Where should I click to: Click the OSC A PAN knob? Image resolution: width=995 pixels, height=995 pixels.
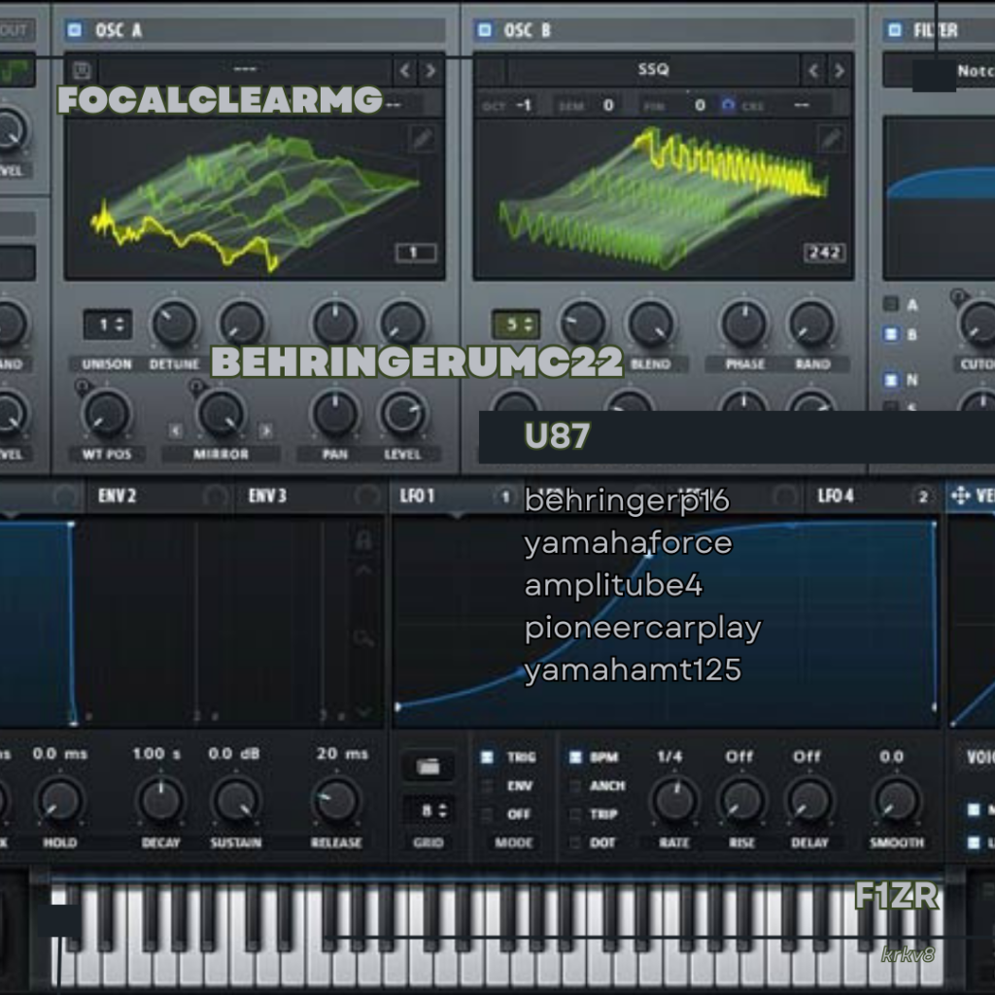click(x=334, y=414)
